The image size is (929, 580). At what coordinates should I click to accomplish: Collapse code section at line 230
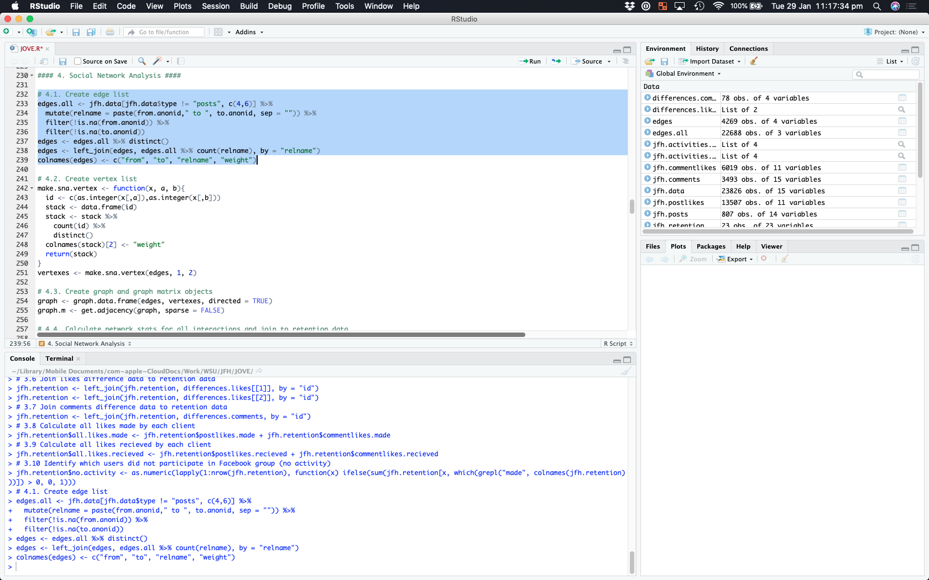(32, 76)
